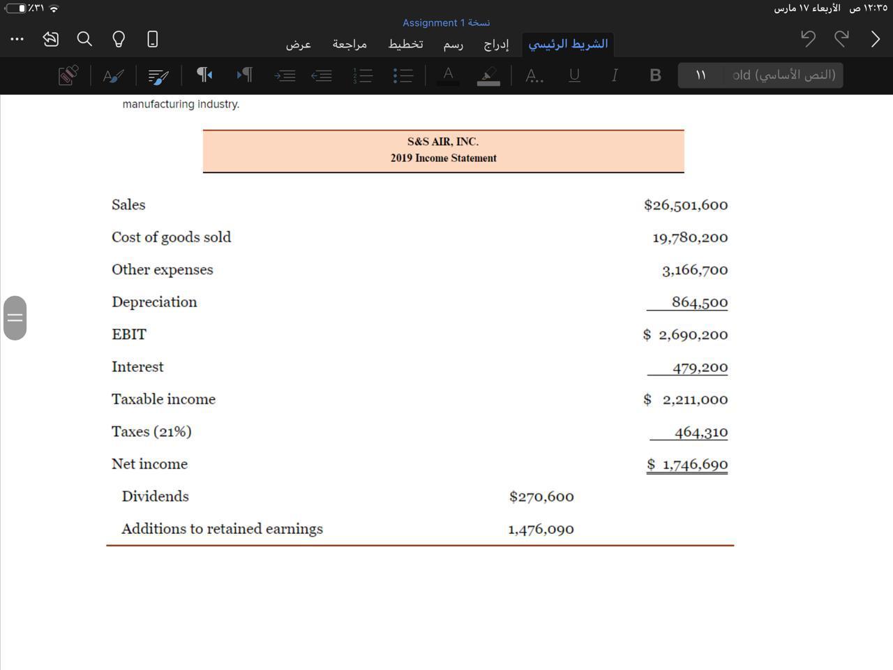Click the Sales value $26,501,600
The width and height of the screenshot is (893, 670).
click(686, 205)
